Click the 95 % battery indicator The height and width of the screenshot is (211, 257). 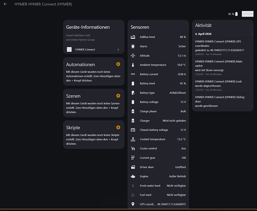pyautogui.click(x=233, y=14)
